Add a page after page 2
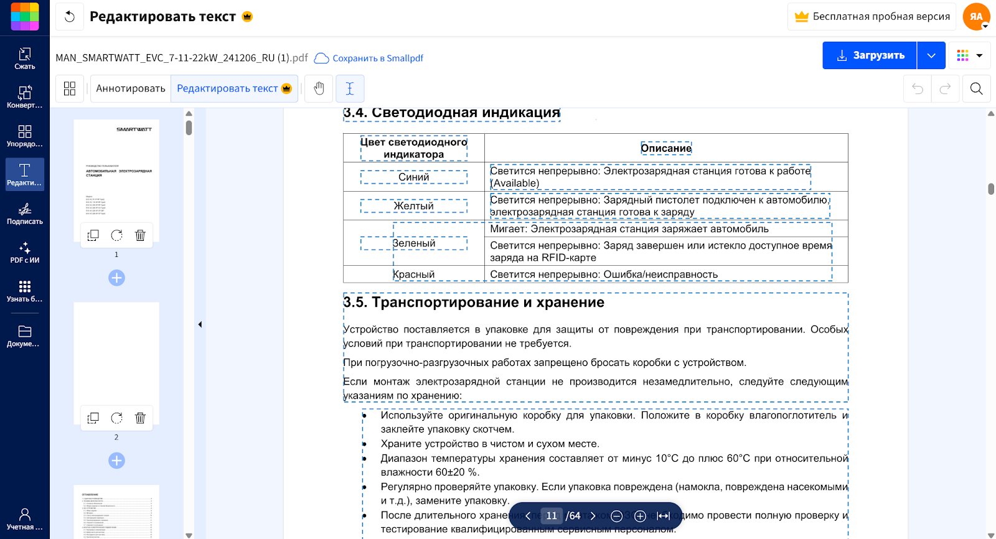Screen dimensions: 996x539 tap(116, 461)
